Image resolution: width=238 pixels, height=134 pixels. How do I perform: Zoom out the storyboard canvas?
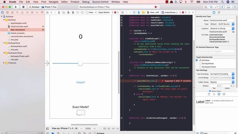[x=81, y=128]
